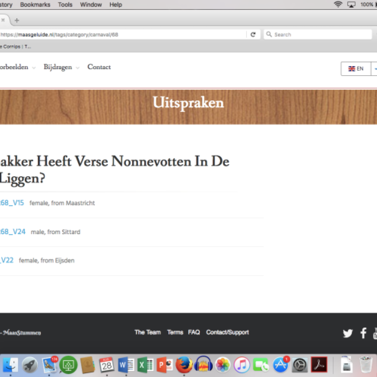Open Contacts app in dock
The width and height of the screenshot is (377, 377).
(x=87, y=365)
